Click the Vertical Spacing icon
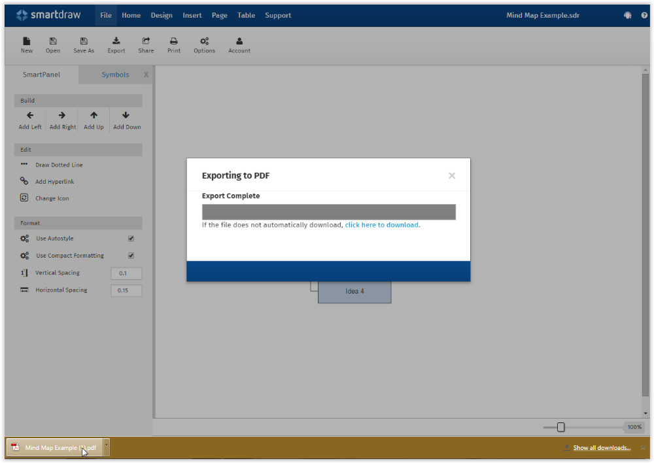The width and height of the screenshot is (654, 463). point(24,273)
